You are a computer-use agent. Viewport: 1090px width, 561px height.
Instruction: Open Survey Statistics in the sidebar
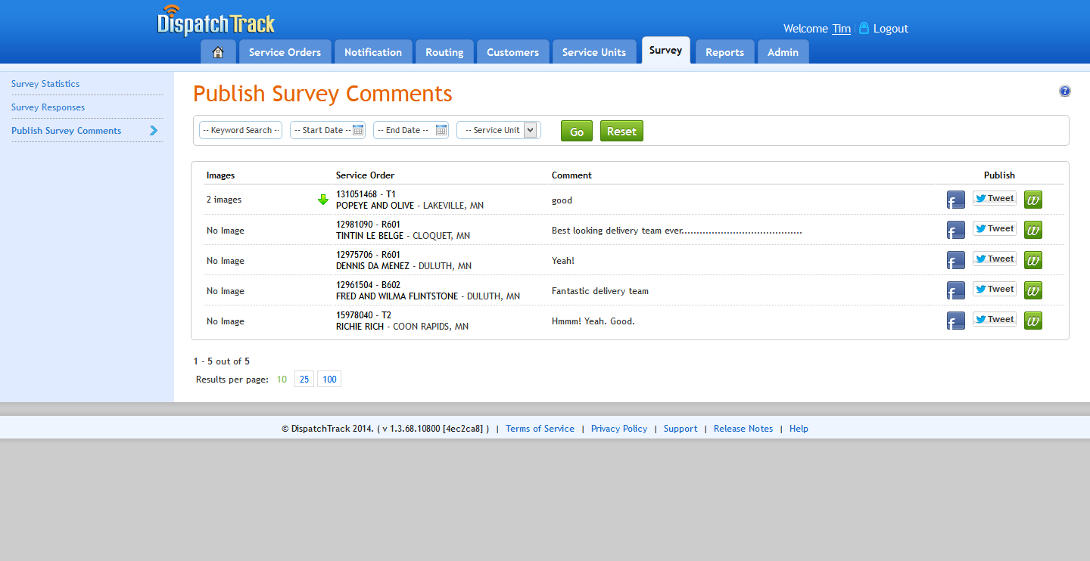[45, 83]
